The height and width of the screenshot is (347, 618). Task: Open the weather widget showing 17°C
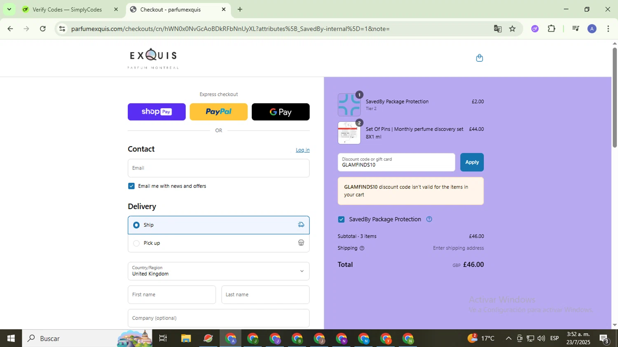coord(481,338)
